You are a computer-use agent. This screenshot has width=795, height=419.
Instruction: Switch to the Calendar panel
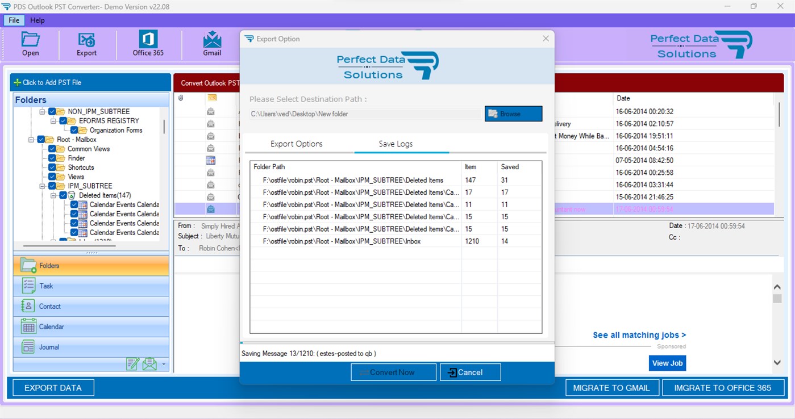click(x=91, y=326)
